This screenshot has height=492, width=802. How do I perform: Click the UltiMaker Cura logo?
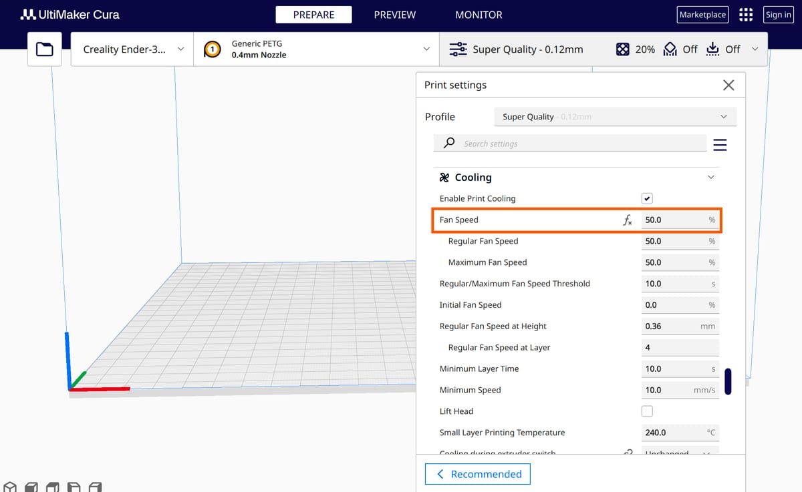pyautogui.click(x=70, y=14)
